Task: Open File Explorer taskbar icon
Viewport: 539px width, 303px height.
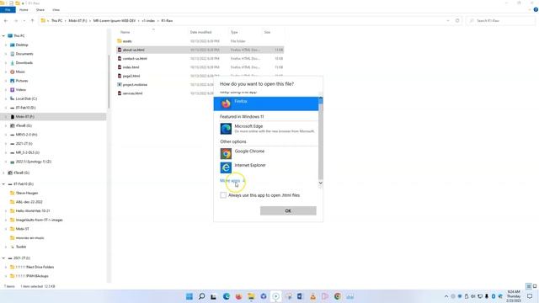Action: [251, 296]
